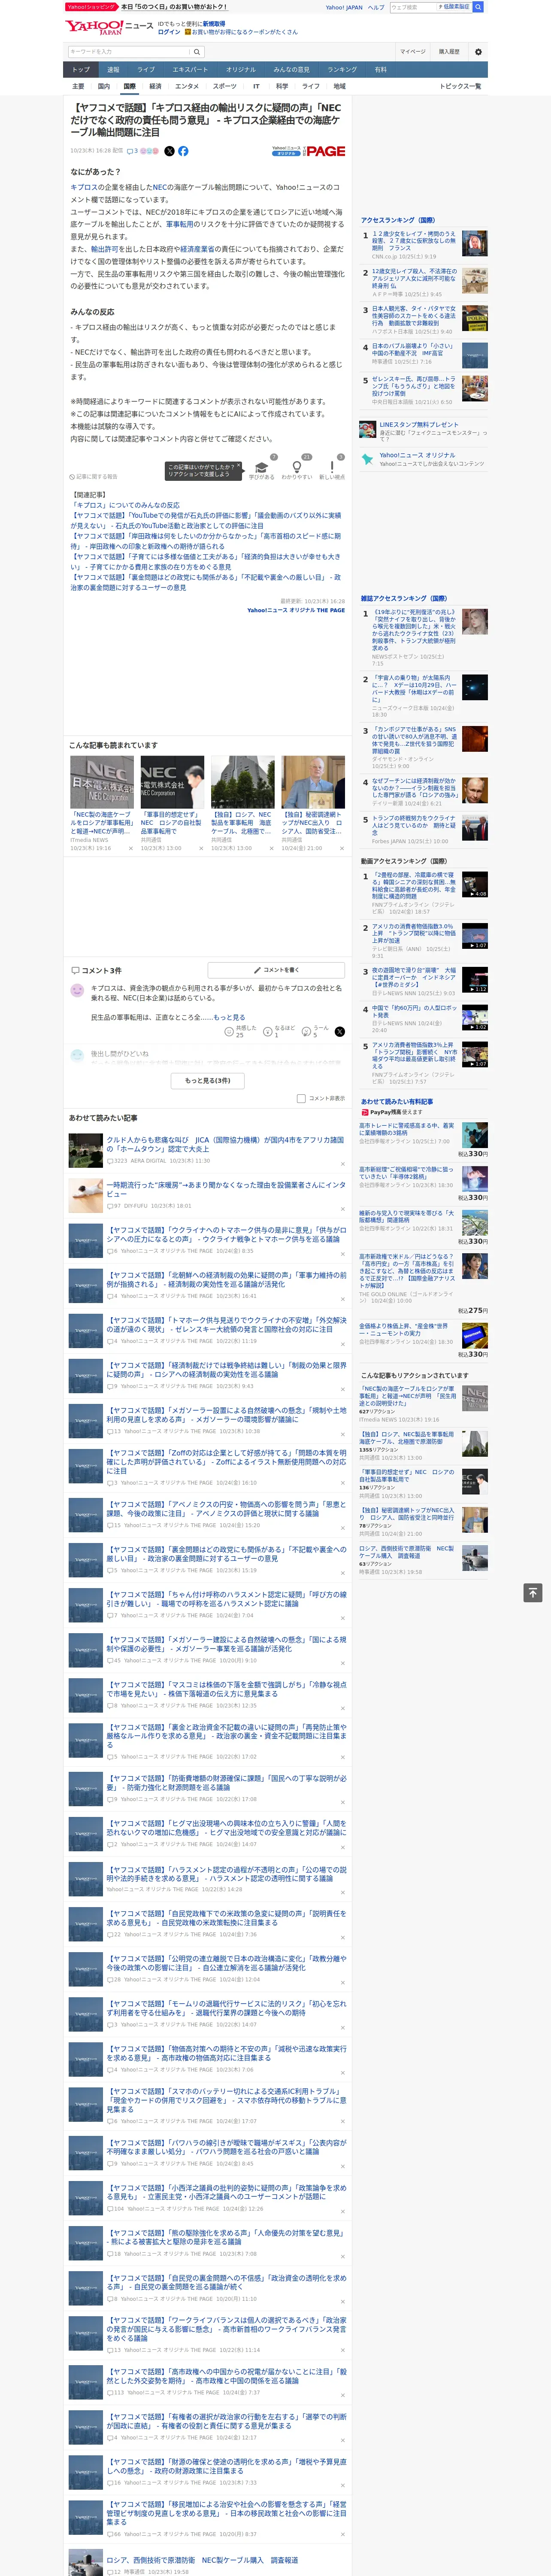The height and width of the screenshot is (2576, 551).
Task: Expand first comment with もっと見る
Action: (x=229, y=1017)
